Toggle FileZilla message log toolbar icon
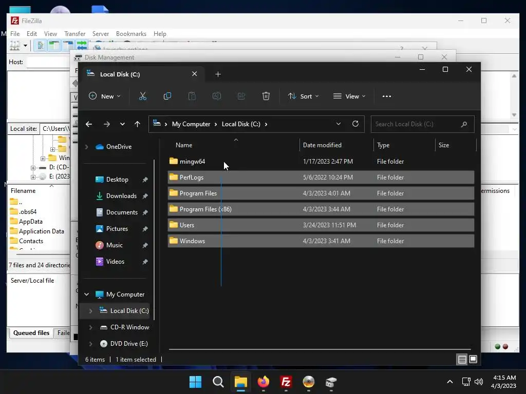The width and height of the screenshot is (526, 394). tap(40, 45)
